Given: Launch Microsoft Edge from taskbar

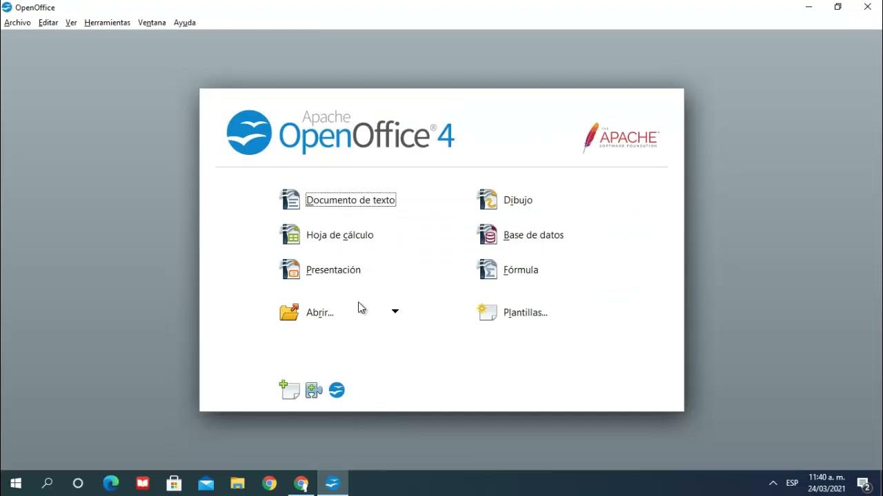Looking at the screenshot, I should tap(110, 483).
